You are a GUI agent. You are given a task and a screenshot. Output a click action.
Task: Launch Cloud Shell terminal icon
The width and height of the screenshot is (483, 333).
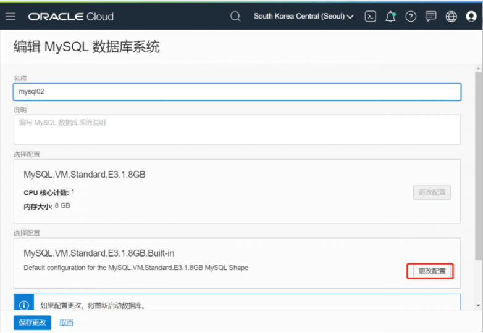click(x=370, y=16)
